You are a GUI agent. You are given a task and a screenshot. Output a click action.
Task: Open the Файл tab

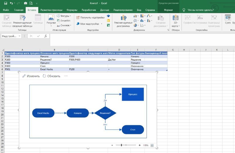[x=6, y=10]
